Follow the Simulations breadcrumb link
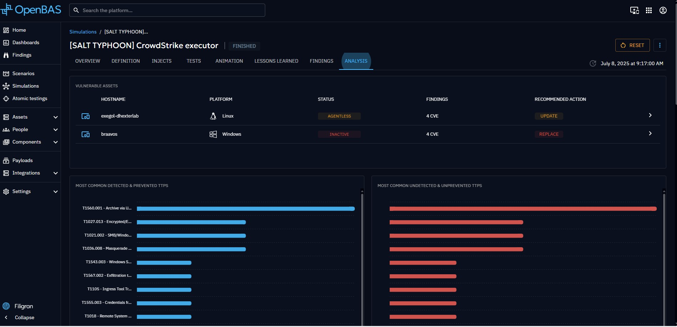Screen dimensions: 677x327 tap(83, 32)
